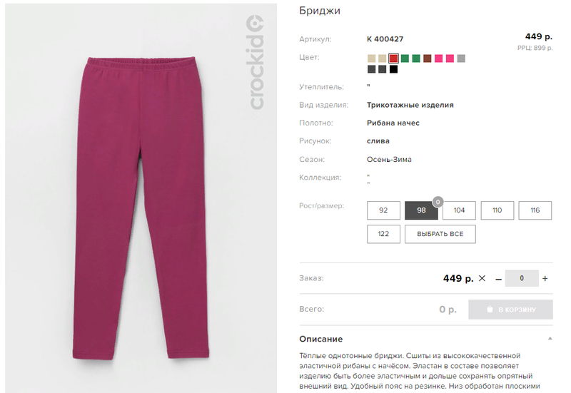Add to cart with В КОРЗИНУ button
571x393 pixels.
(510, 310)
